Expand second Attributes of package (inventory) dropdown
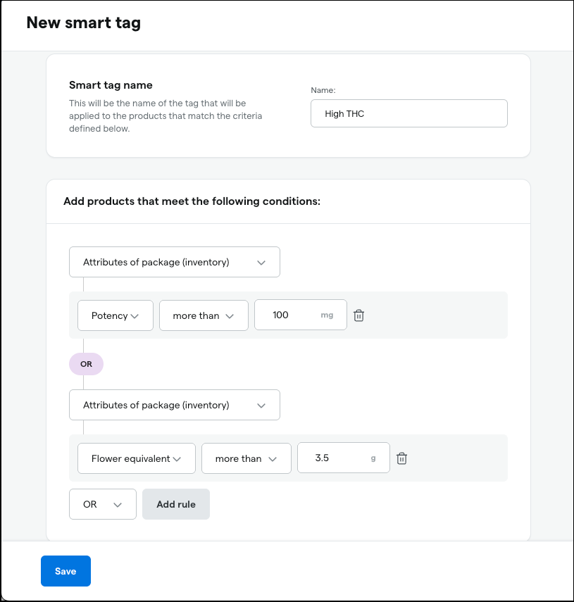Image resolution: width=574 pixels, height=602 pixels. click(174, 405)
